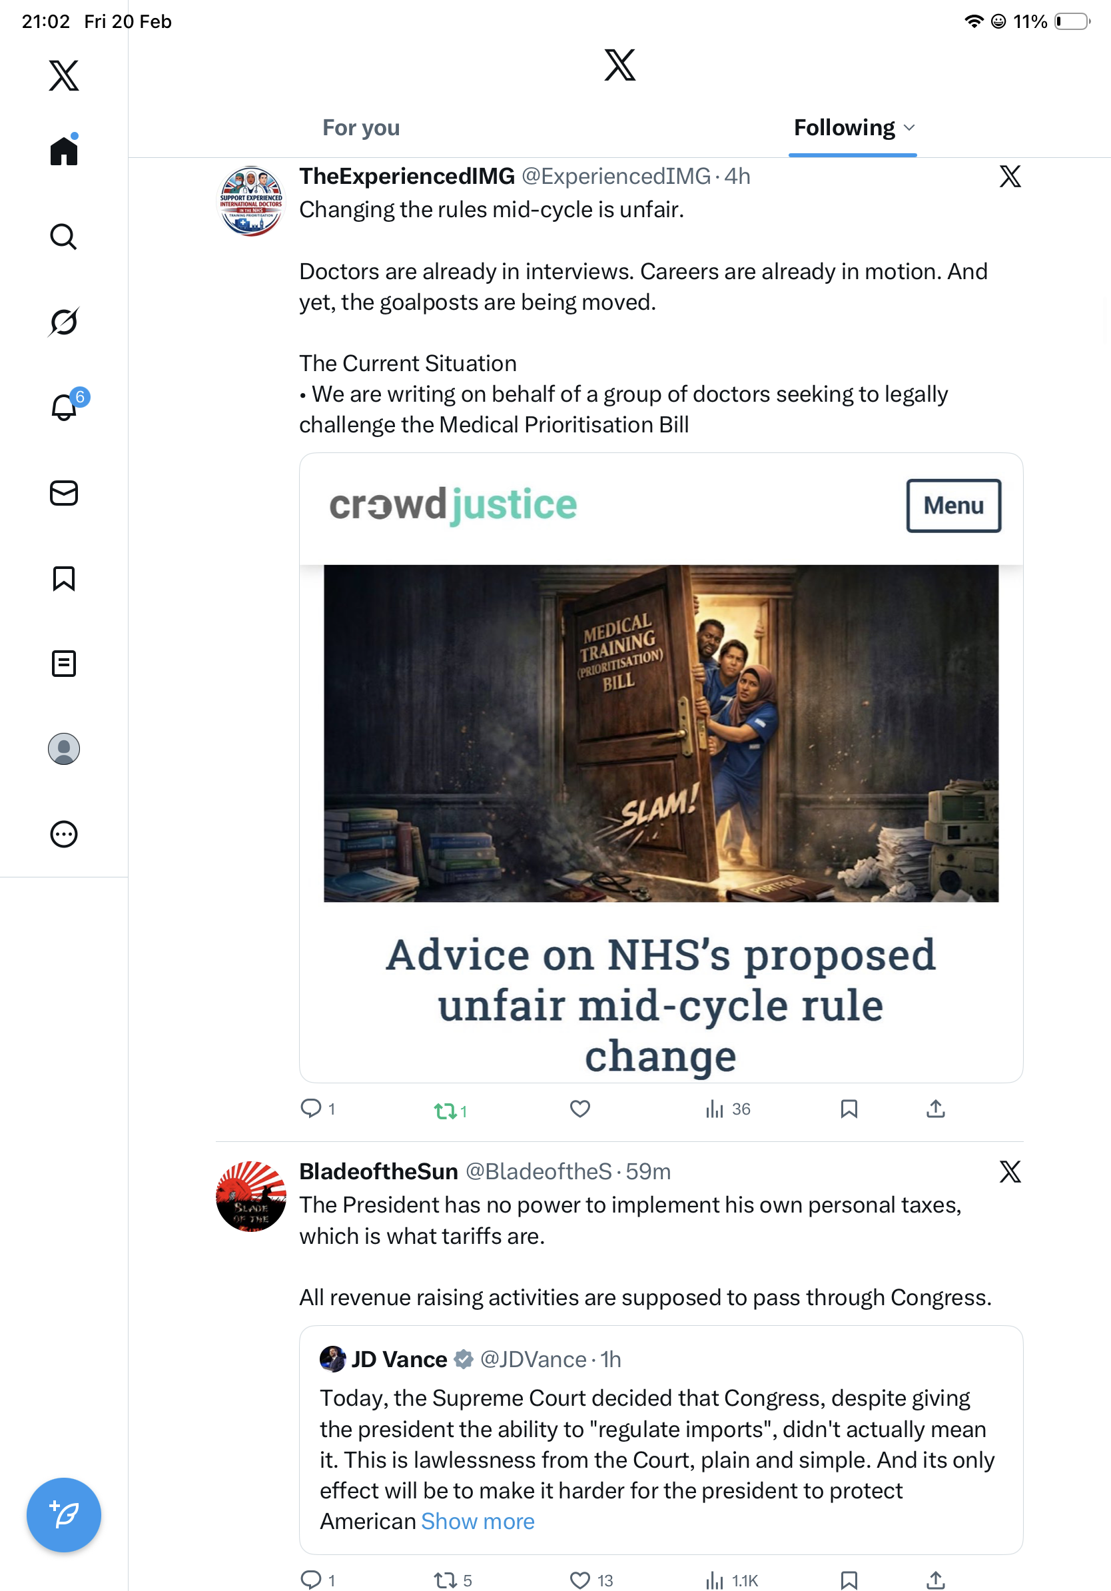
Task: Open Messages envelope in the sidebar
Action: point(64,492)
